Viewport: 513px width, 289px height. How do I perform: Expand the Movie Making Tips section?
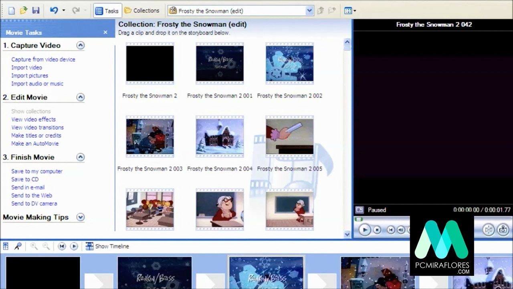click(x=81, y=217)
